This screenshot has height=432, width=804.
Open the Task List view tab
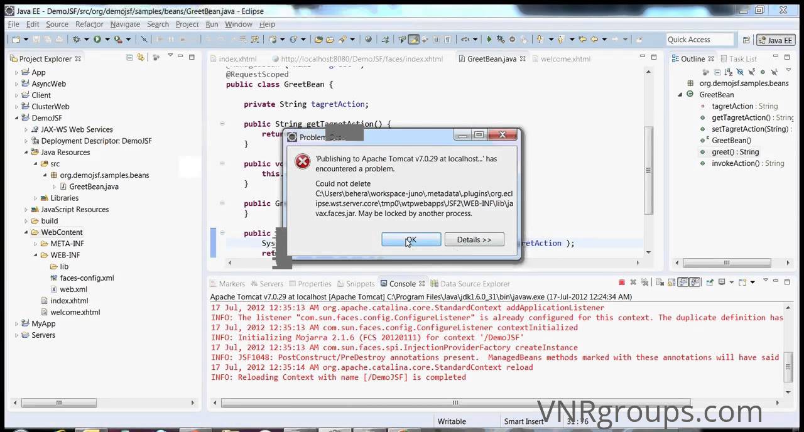[737, 58]
